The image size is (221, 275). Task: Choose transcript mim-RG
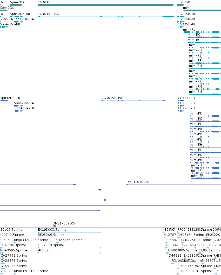194,40
